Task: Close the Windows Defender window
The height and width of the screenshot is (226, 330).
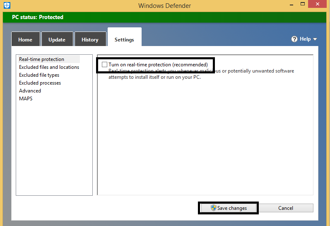Action: tap(318, 4)
